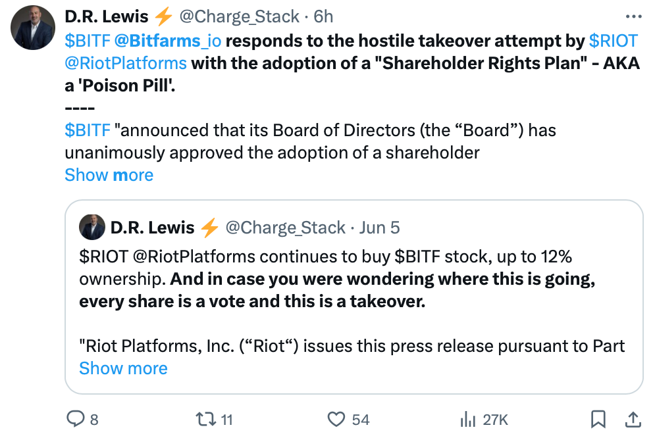The image size is (655, 442).
Task: Repost the tweet using retweet icon
Action: (x=205, y=419)
